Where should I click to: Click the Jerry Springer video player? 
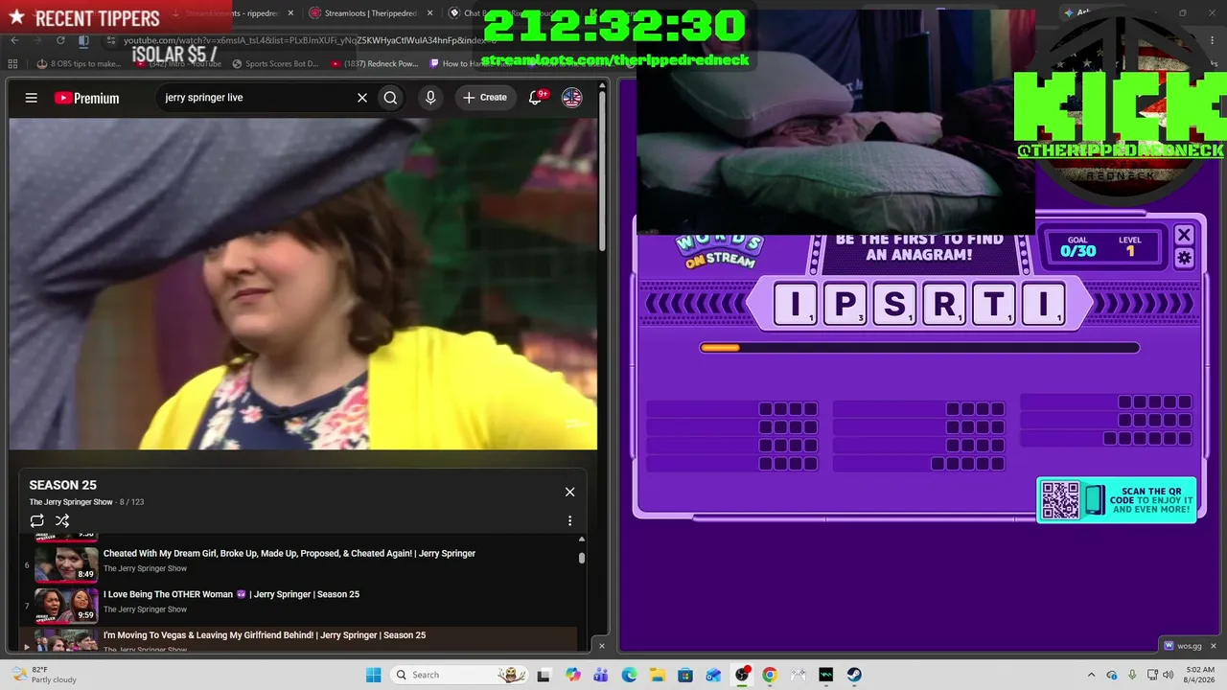[x=303, y=284]
